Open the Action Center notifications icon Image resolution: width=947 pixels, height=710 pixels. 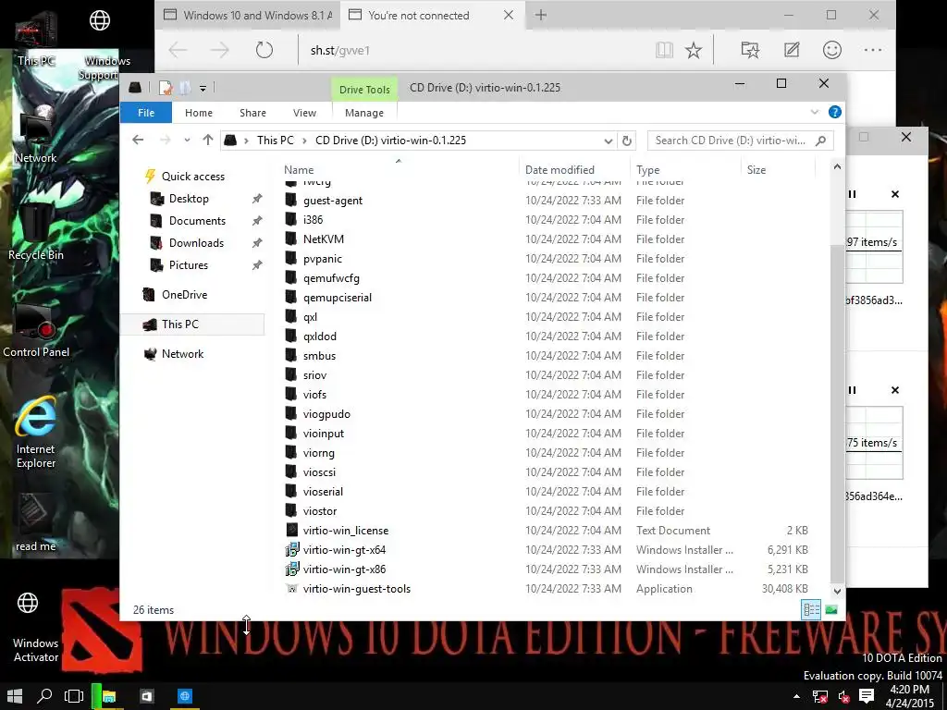point(867,697)
